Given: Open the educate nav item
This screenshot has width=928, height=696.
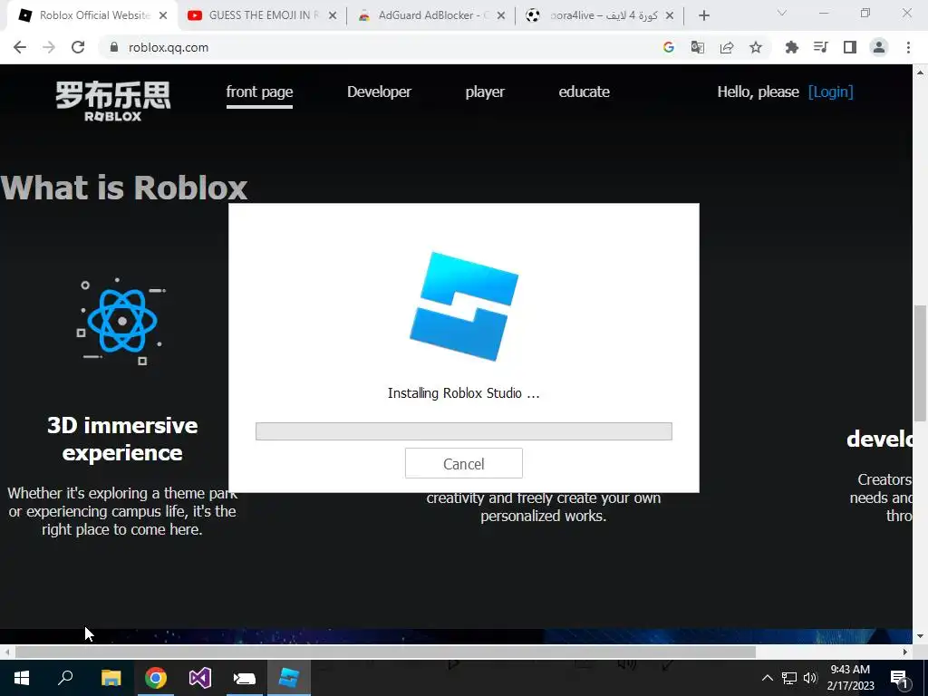Looking at the screenshot, I should point(585,92).
